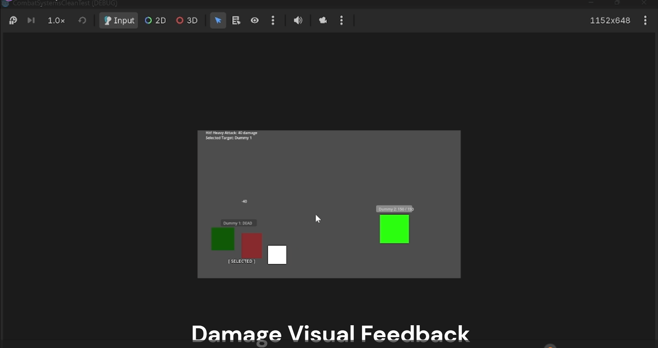Click the bright green Dummy 2 square
Screen dimensions: 658x348
[394, 229]
